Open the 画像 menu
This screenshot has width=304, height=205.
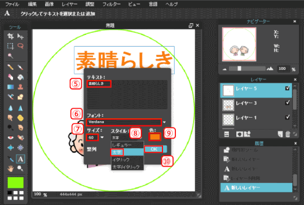(x=49, y=4)
